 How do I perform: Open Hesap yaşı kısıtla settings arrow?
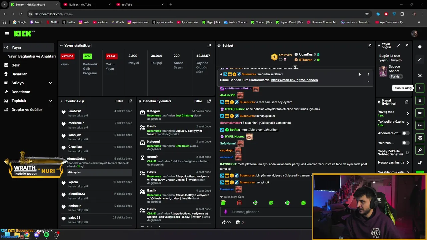coord(408,163)
